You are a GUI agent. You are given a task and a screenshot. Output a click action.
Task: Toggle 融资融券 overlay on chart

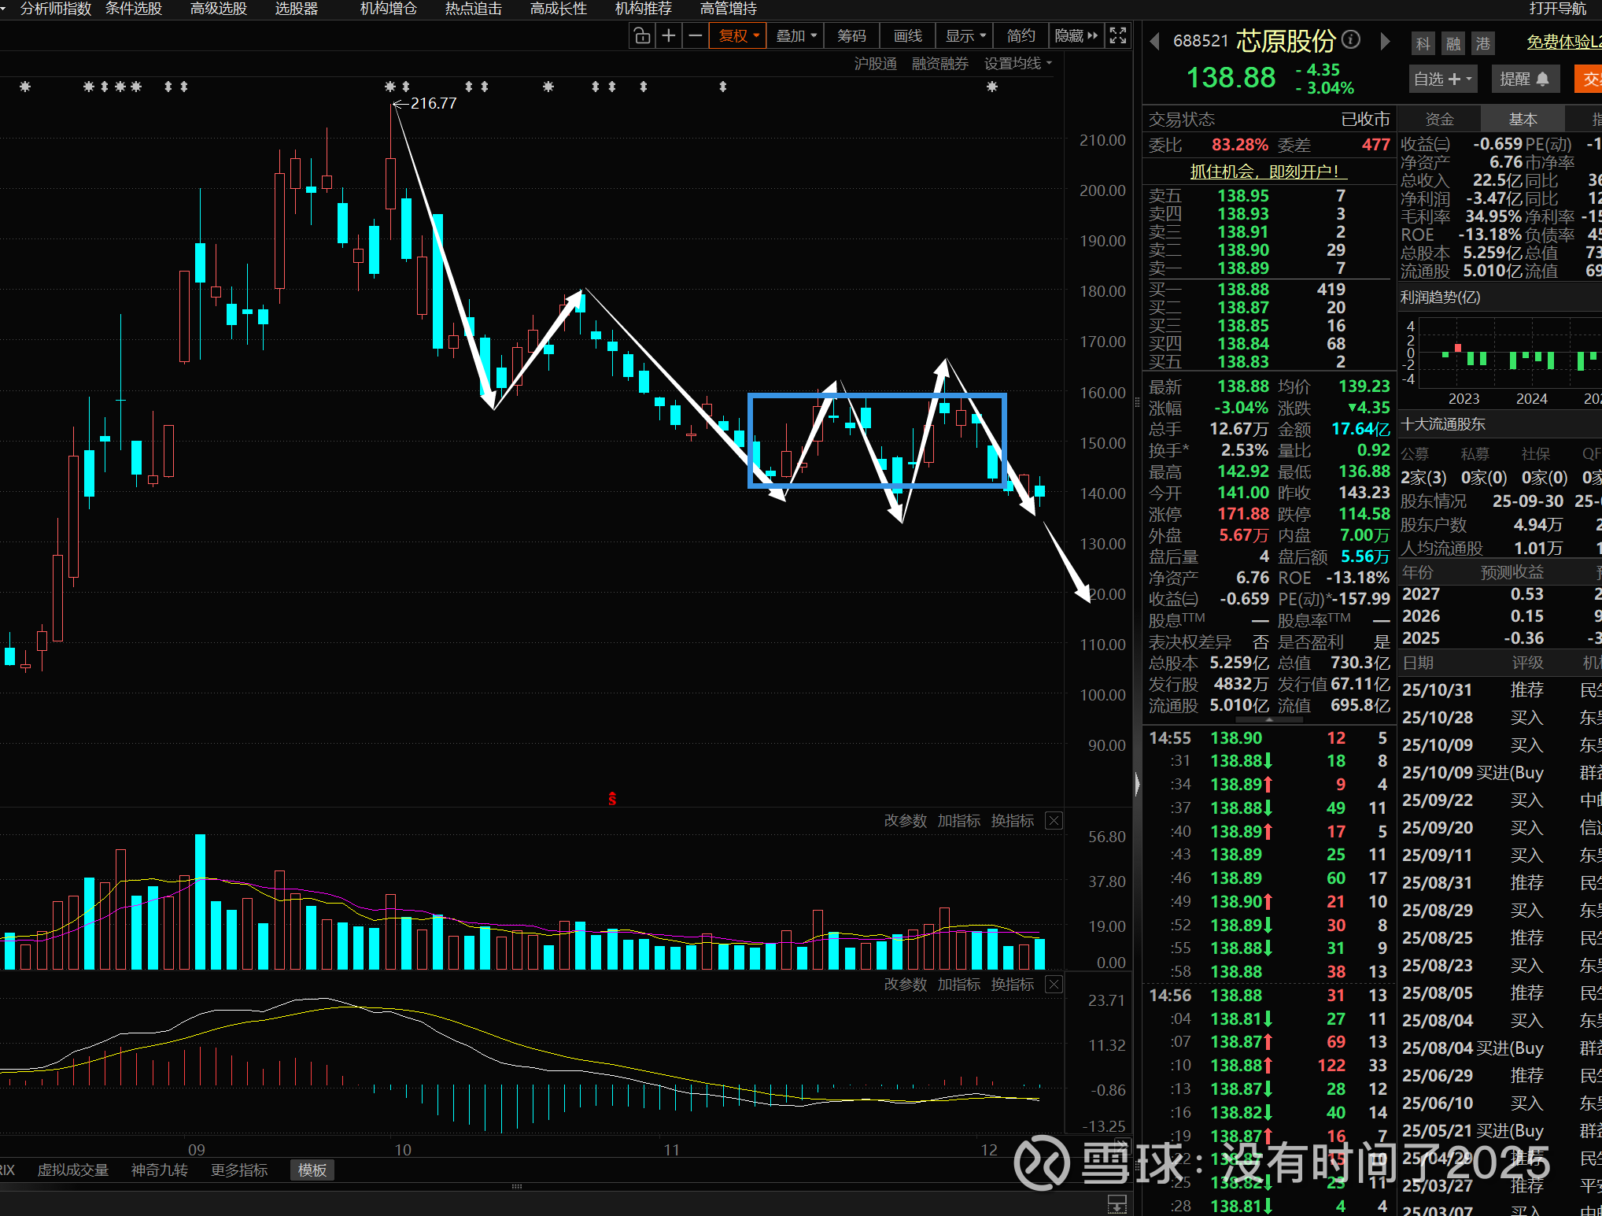coord(939,64)
